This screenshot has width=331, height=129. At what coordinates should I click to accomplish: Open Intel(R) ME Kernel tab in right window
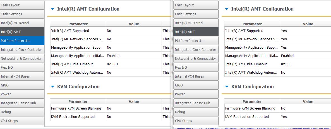196,23
